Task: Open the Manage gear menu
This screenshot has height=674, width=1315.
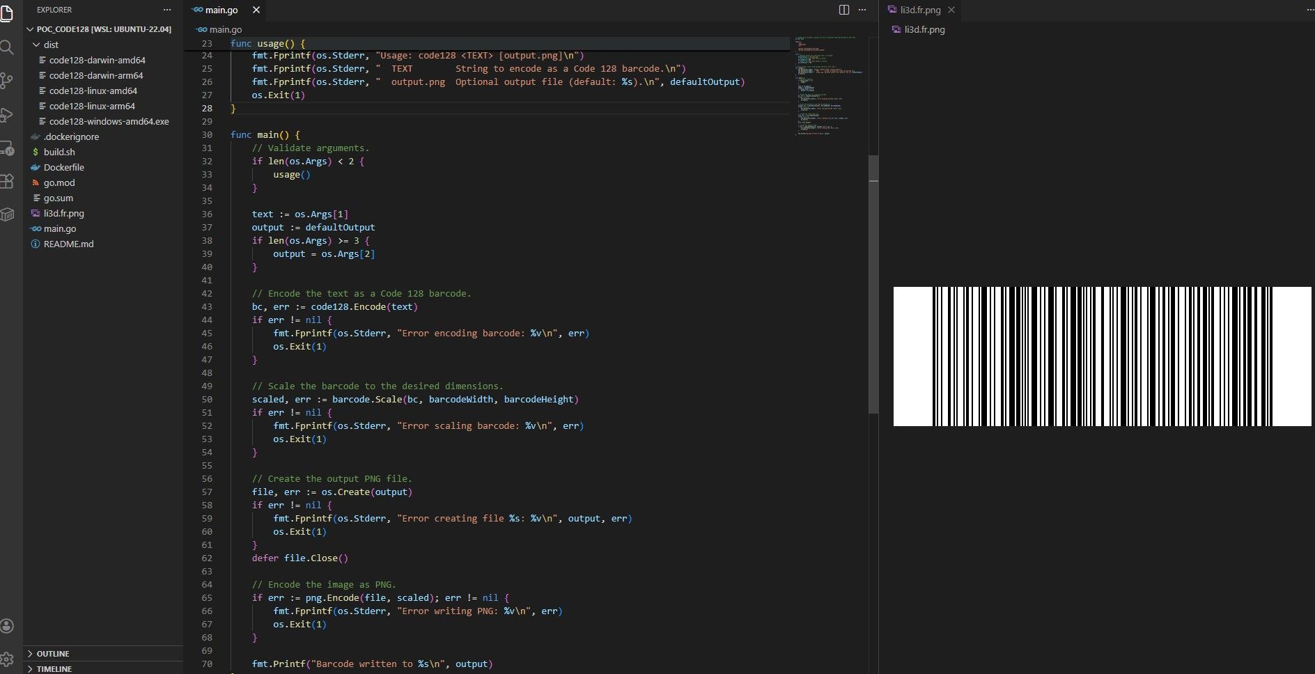Action: click(x=7, y=659)
